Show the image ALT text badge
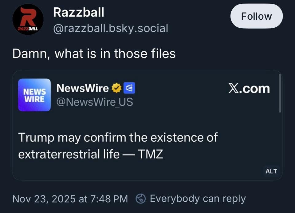This screenshot has height=213, width=295. coord(271,171)
